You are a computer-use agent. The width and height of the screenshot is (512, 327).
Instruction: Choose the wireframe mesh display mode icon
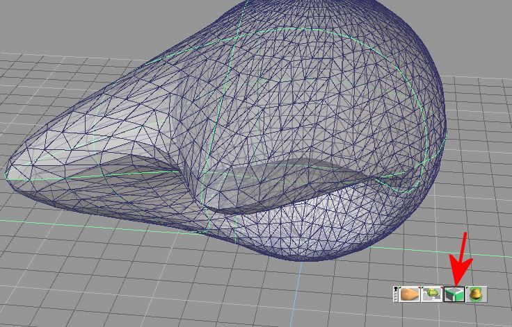point(432,294)
